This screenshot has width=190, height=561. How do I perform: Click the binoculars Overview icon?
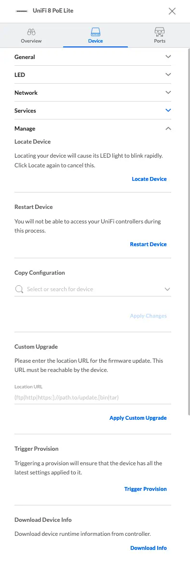coord(31,32)
